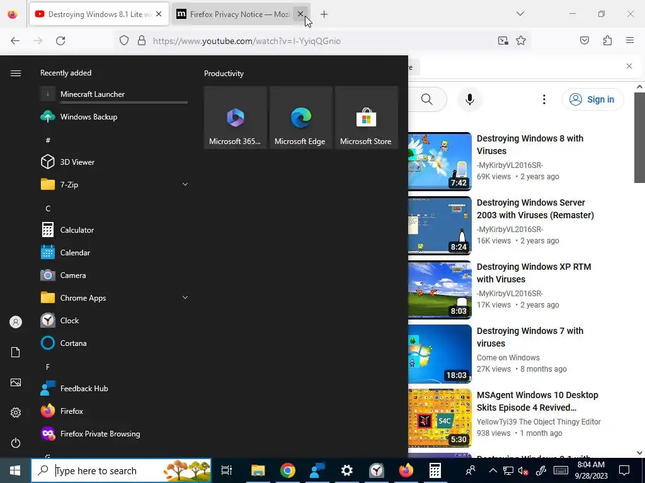This screenshot has height=483, width=645.
Task: Open the Microsoft 365 tile
Action: [x=236, y=118]
